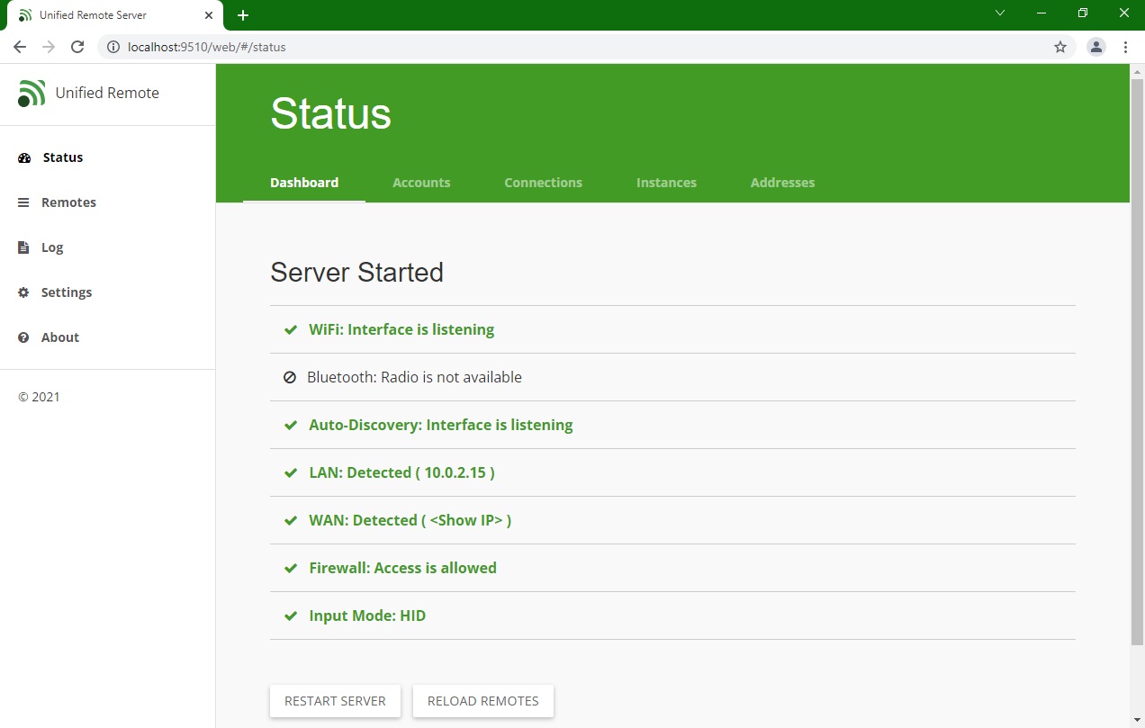Reveal WAN address via Show IP link
The width and height of the screenshot is (1145, 728).
pos(466,520)
